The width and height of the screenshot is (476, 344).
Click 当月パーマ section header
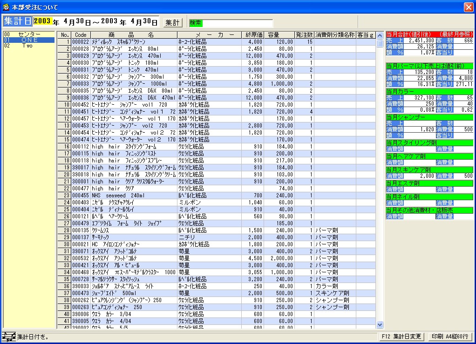pyautogui.click(x=429, y=66)
